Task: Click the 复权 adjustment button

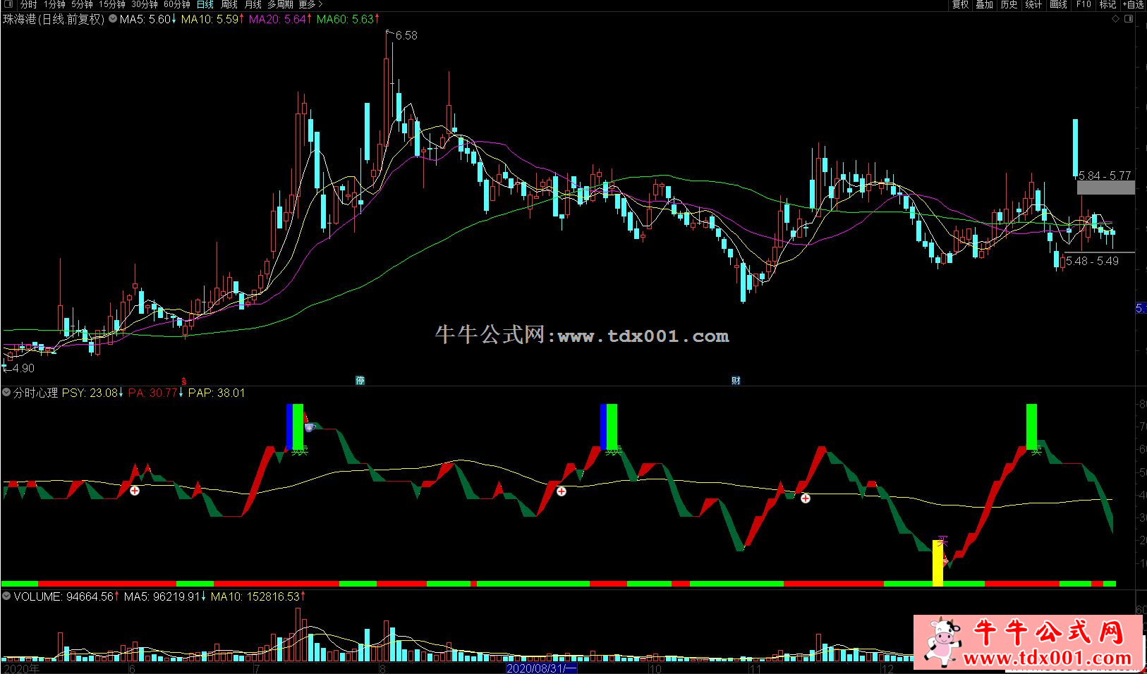Action: coord(960,4)
